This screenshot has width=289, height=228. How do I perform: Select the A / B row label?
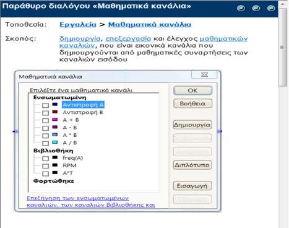tap(70, 143)
